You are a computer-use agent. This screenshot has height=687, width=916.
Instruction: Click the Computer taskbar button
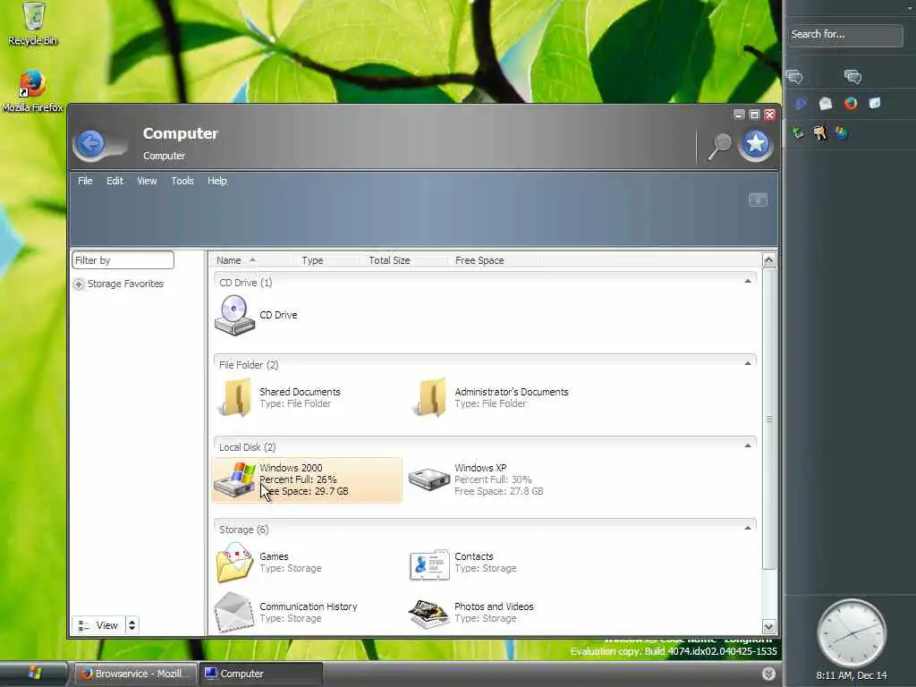click(x=260, y=674)
